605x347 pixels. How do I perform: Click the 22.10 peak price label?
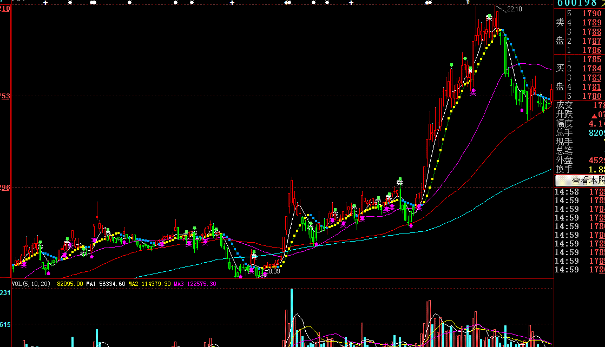(x=514, y=9)
